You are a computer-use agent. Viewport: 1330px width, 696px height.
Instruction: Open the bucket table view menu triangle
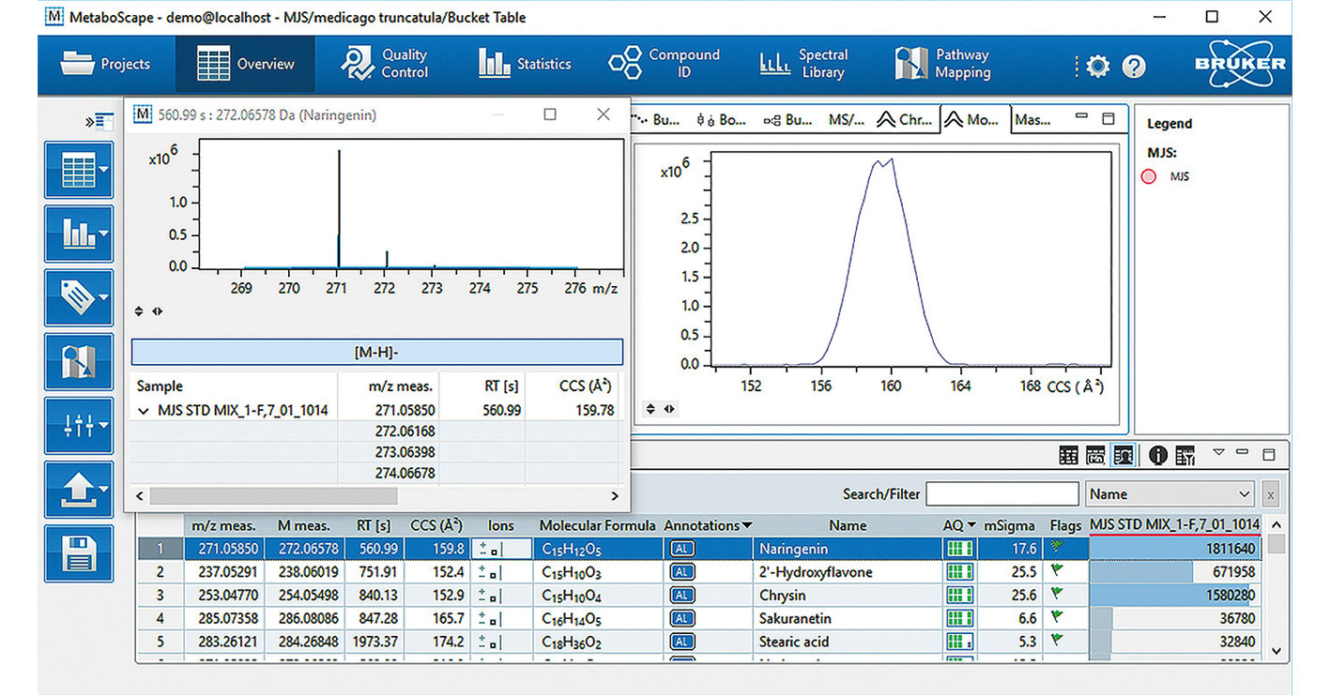click(x=1218, y=452)
